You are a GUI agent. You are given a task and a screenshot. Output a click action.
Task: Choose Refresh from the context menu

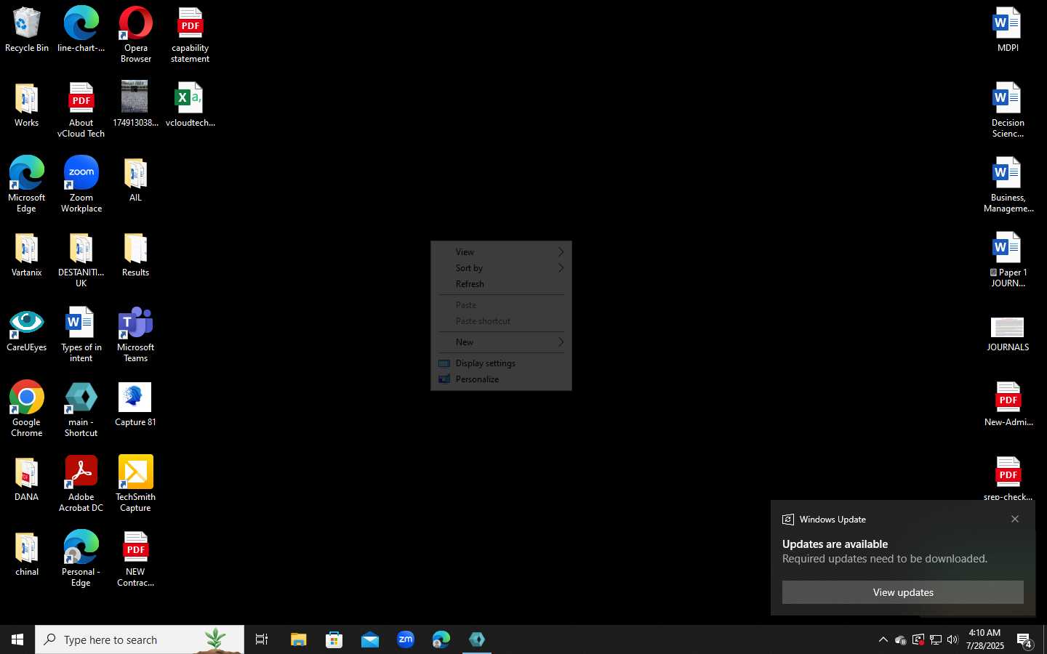pos(502,284)
